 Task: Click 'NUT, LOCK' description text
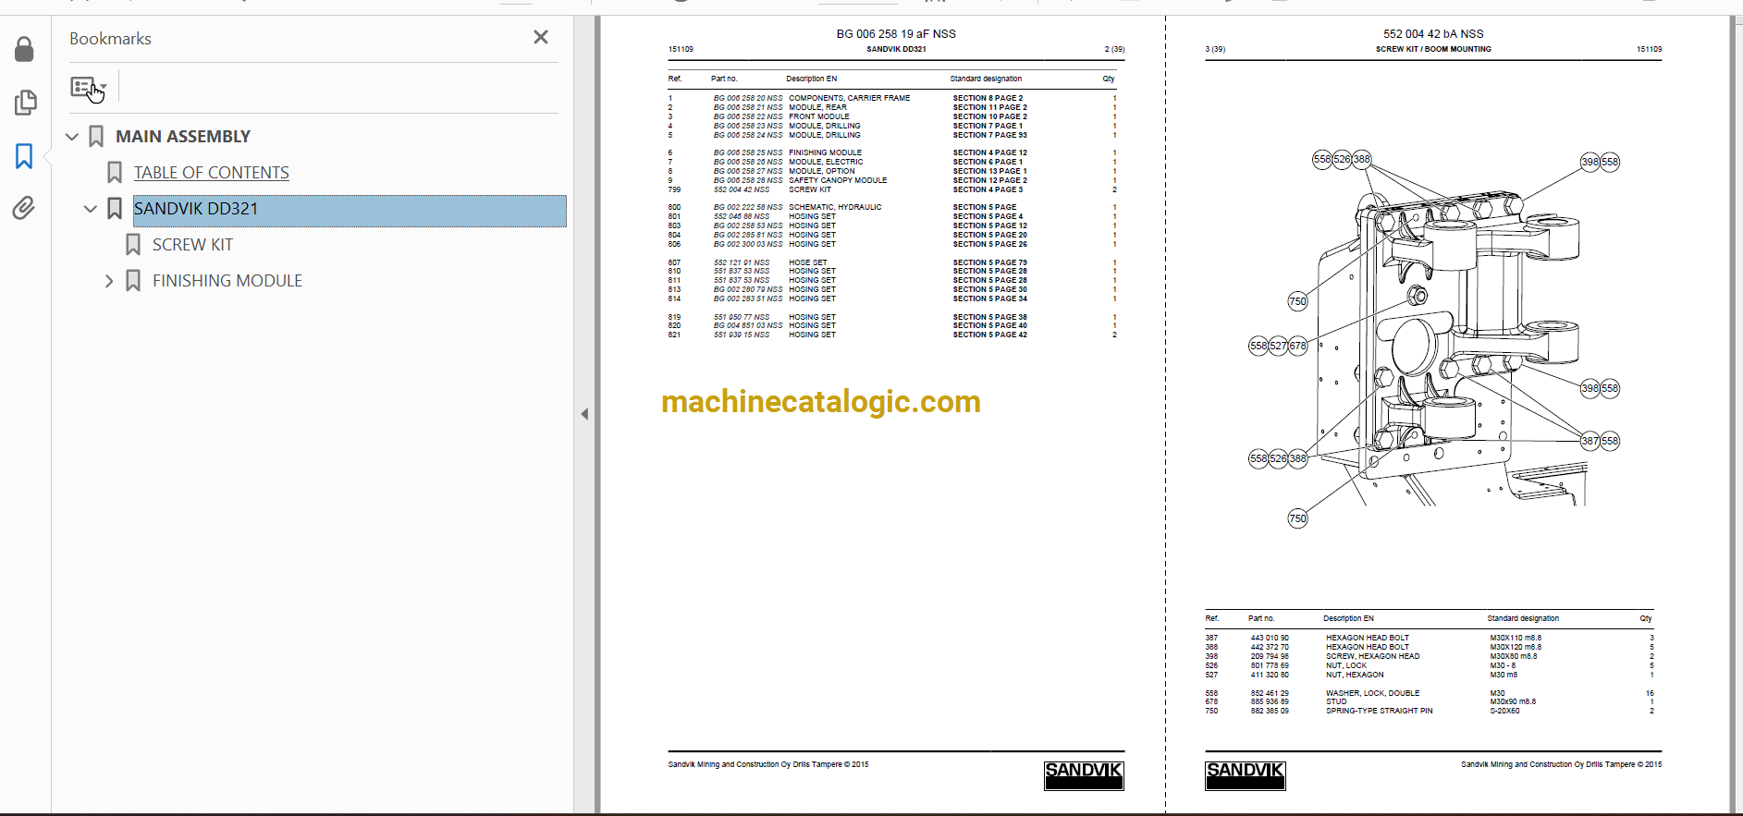[x=1346, y=665]
